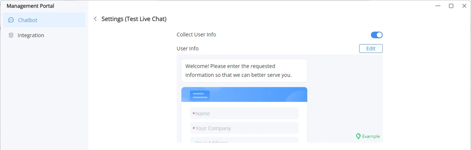The height and width of the screenshot is (150, 471).
Task: Click the blue form header banner
Action: coord(244,94)
